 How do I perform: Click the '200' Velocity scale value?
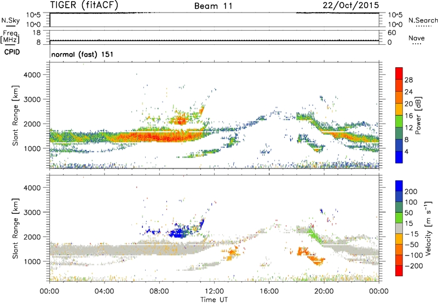tap(411, 191)
